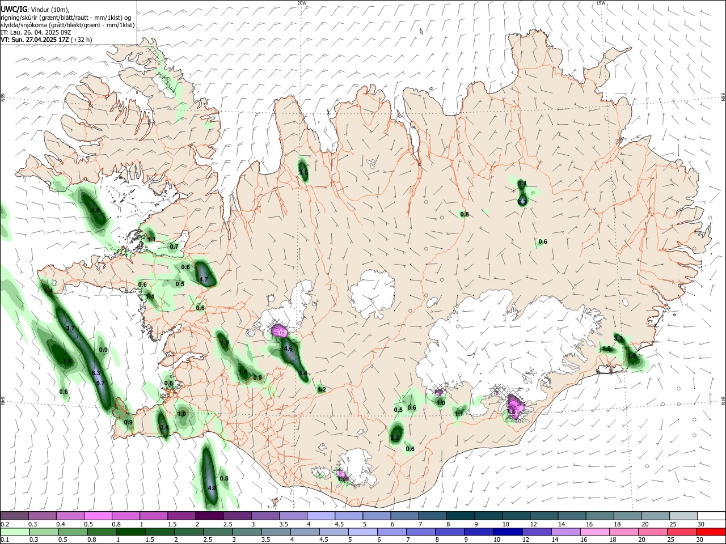Click the 'slydda/snjókoma' legend description line
726x544 pixels.
(67, 25)
